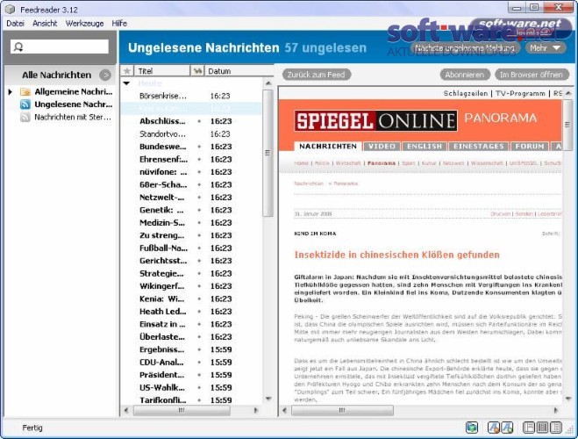Click the star column header icon

click(127, 71)
